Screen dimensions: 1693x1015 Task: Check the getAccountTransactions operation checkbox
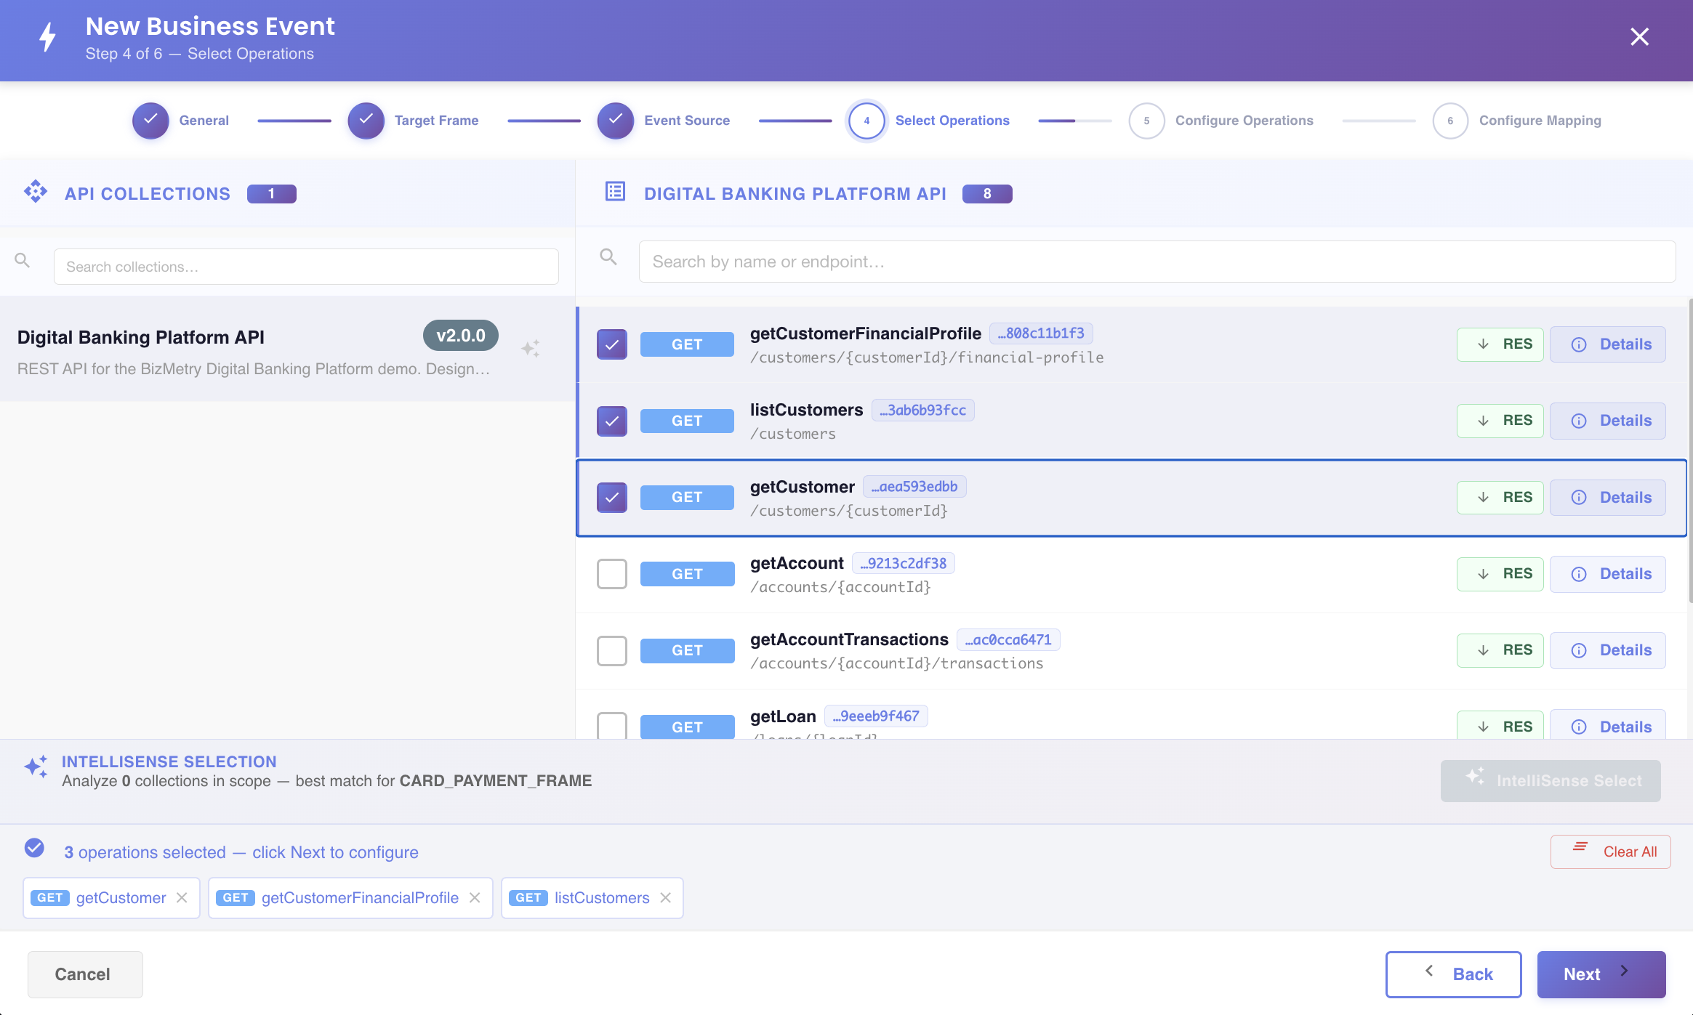[612, 650]
